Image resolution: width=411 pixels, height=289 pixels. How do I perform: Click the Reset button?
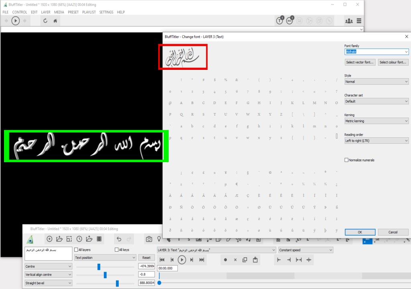[146, 258]
